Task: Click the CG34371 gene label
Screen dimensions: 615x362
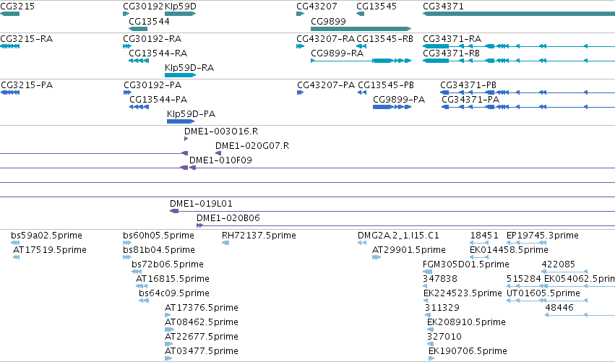Action: 443,7
